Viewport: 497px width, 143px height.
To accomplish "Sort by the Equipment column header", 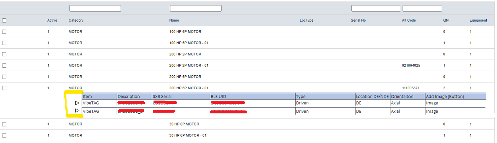I will (x=478, y=20).
